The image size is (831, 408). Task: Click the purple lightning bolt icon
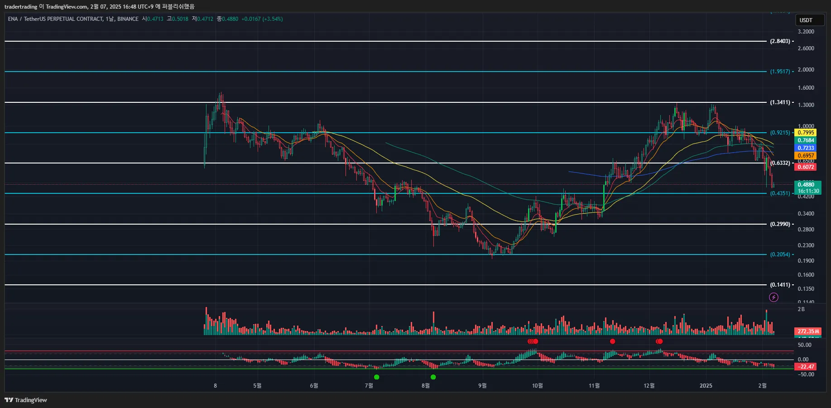click(x=774, y=298)
